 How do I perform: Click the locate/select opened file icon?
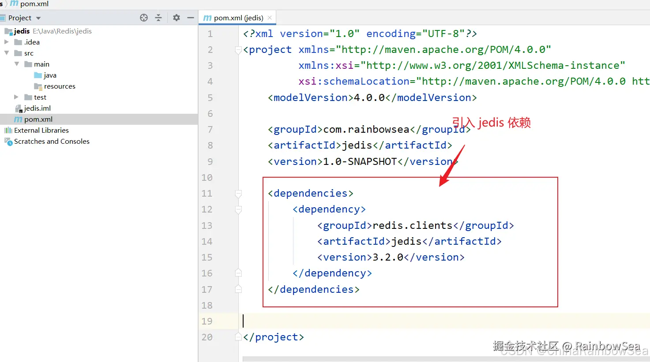(144, 18)
